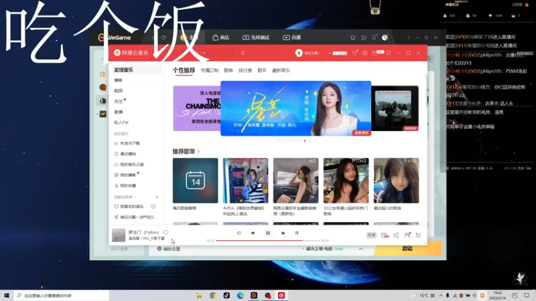
Task: Click the Windows taskbar search box
Action: click(62, 295)
